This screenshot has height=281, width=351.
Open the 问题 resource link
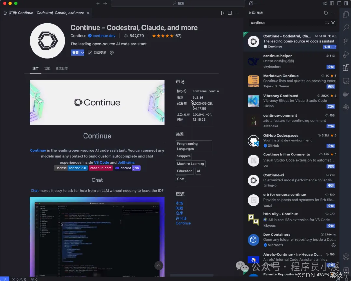(x=179, y=208)
